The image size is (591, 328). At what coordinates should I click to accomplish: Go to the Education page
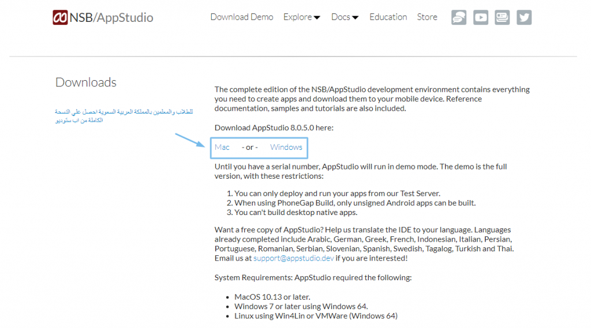(x=388, y=17)
